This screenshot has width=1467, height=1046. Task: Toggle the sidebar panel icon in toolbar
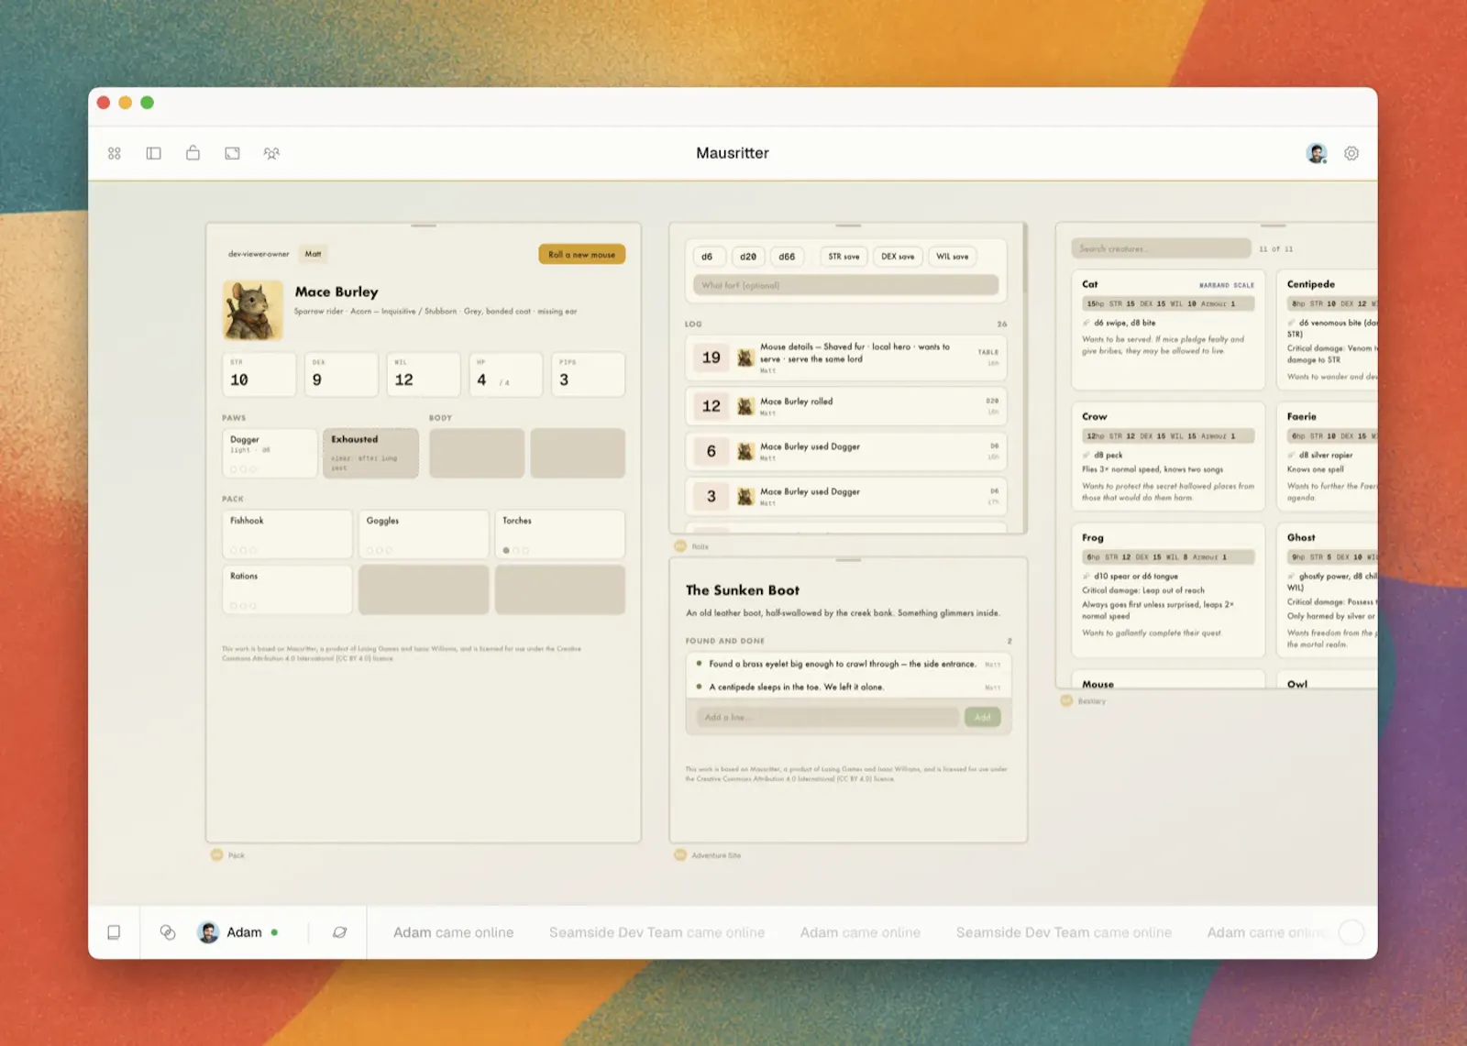(154, 153)
